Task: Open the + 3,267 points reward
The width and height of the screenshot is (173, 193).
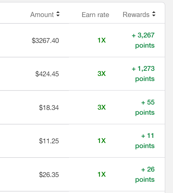Action: pos(143,41)
